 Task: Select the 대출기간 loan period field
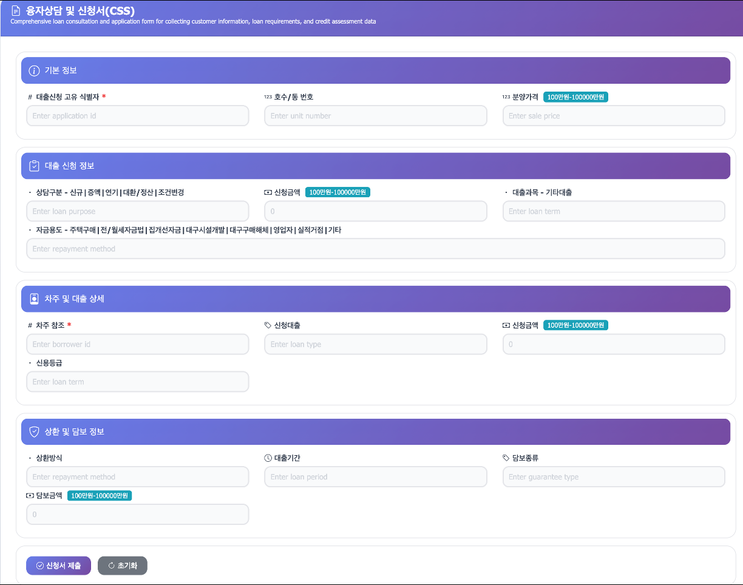pos(375,477)
